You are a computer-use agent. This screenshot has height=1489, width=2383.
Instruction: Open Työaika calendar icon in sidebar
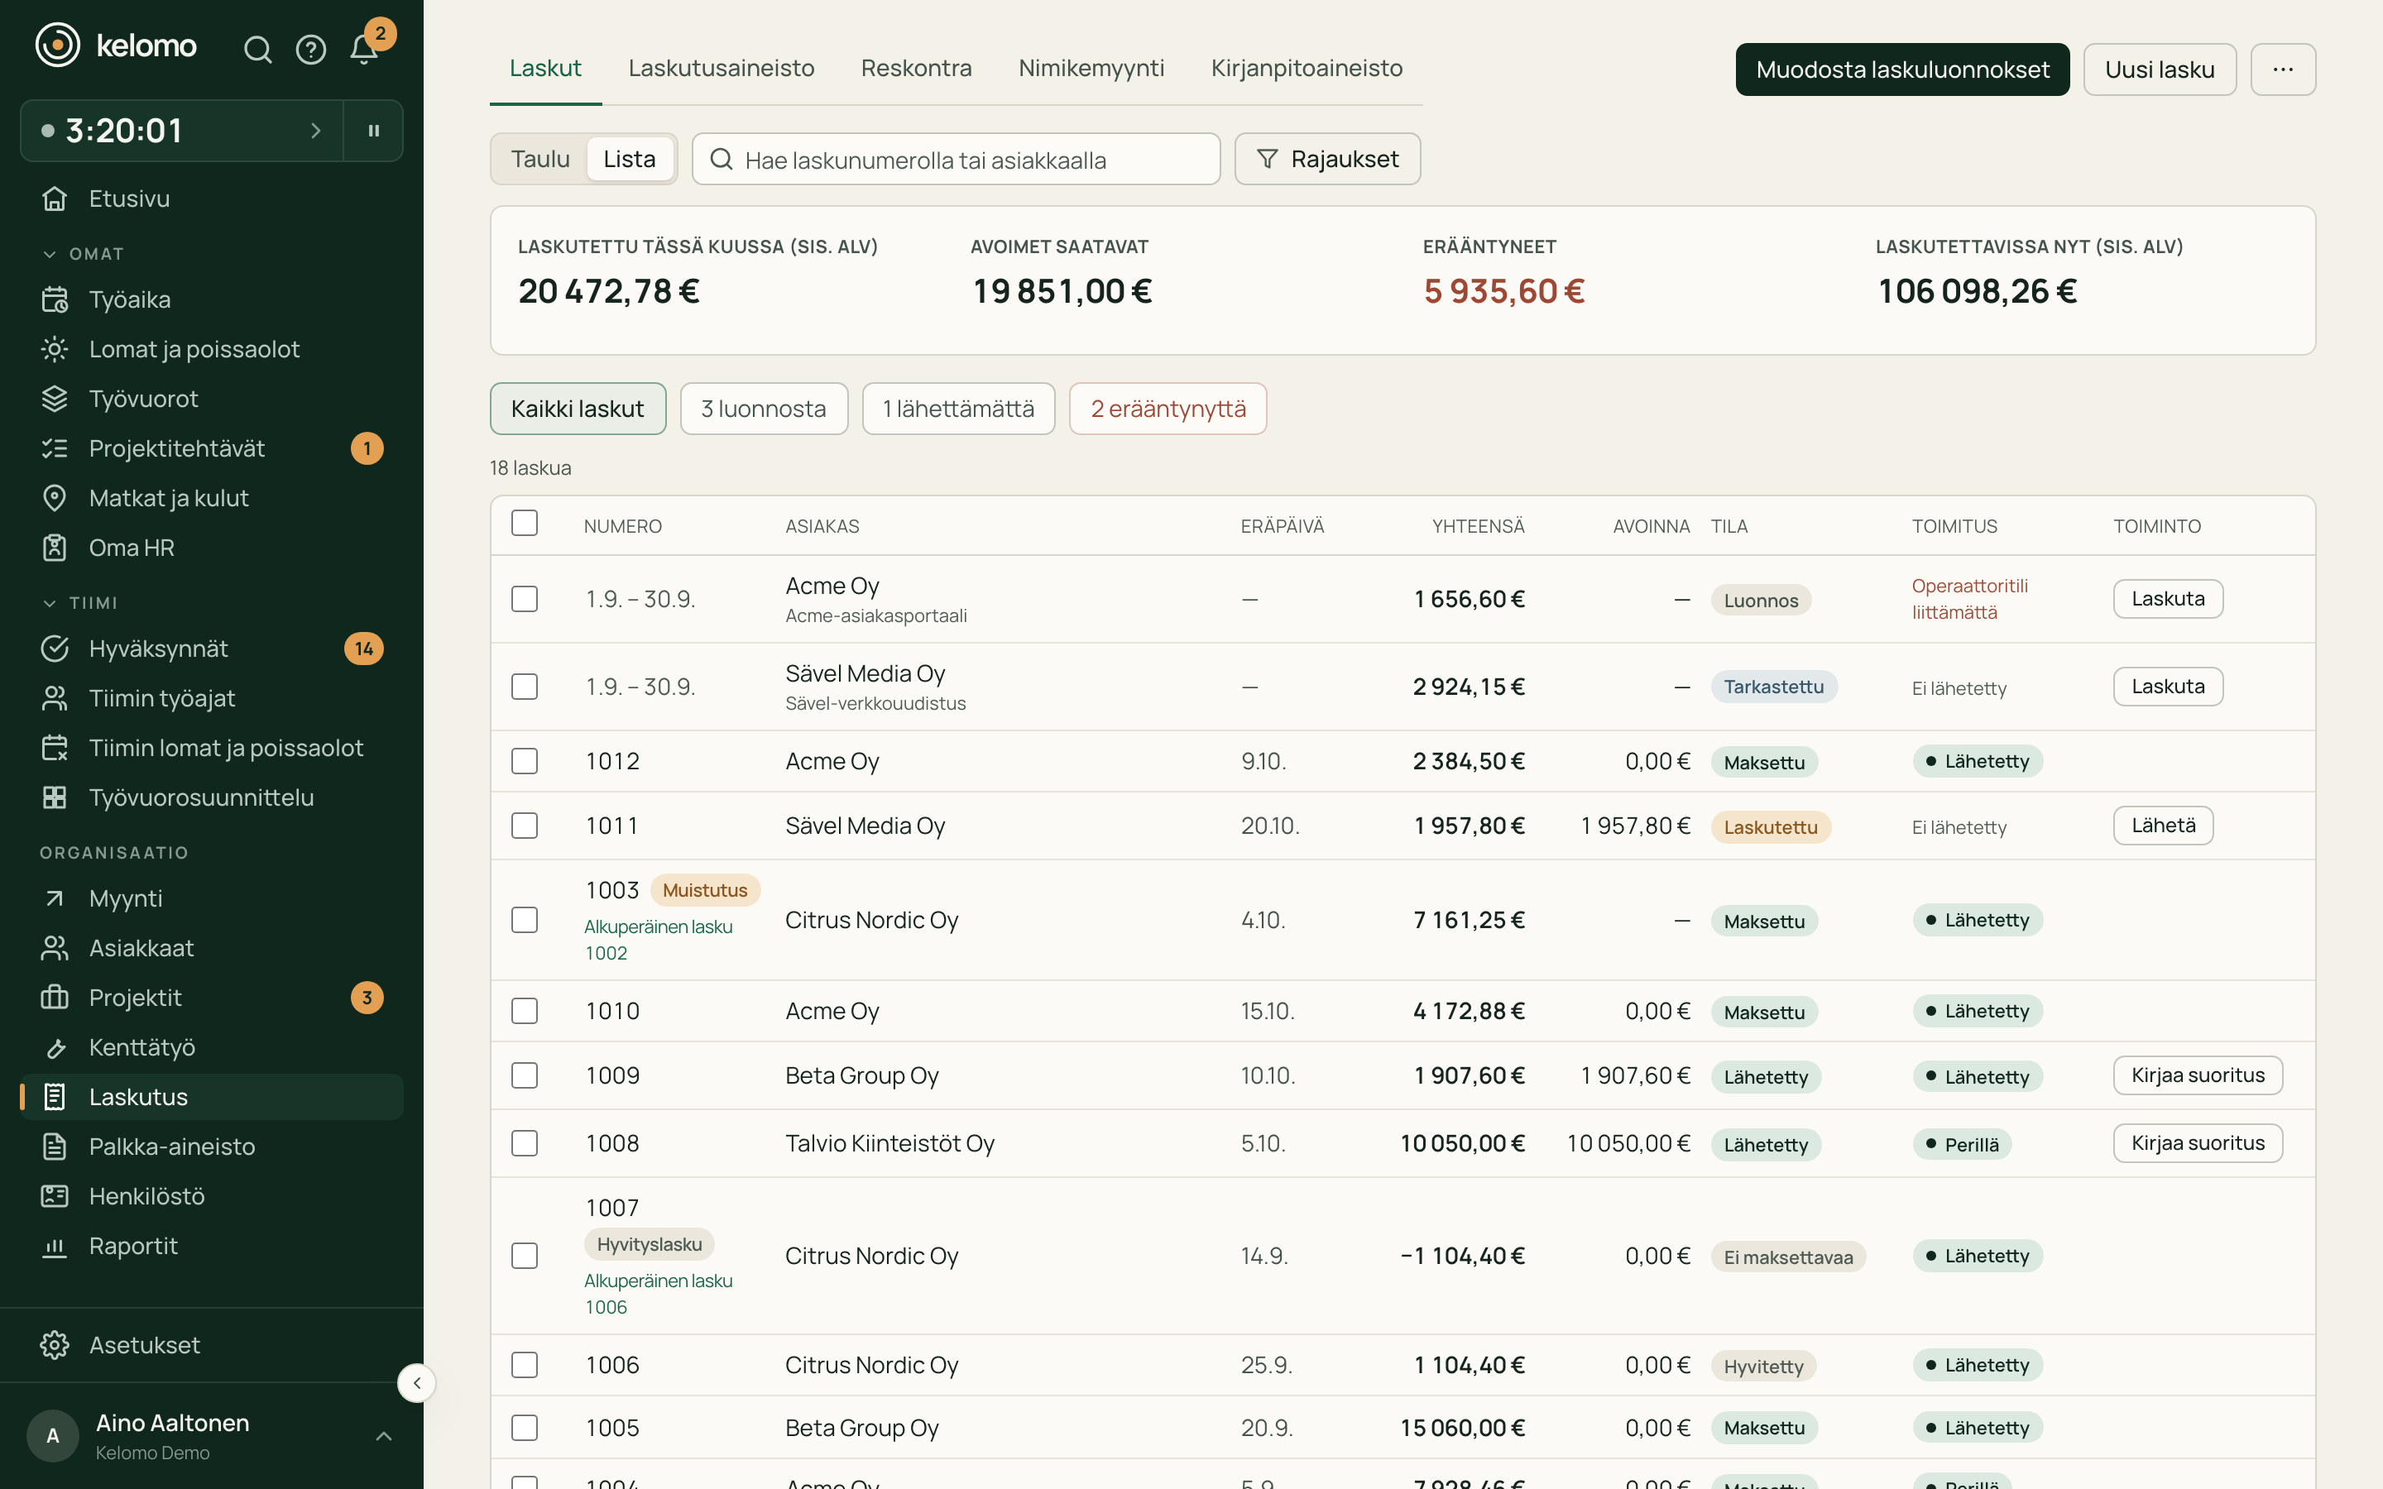pyautogui.click(x=55, y=299)
